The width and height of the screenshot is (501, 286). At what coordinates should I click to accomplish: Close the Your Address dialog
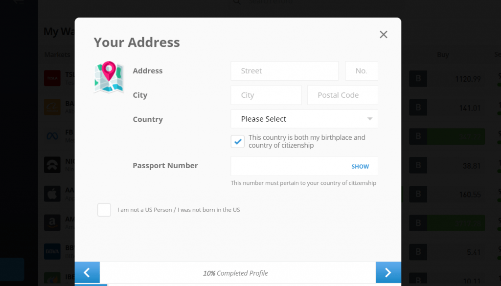coord(384,34)
